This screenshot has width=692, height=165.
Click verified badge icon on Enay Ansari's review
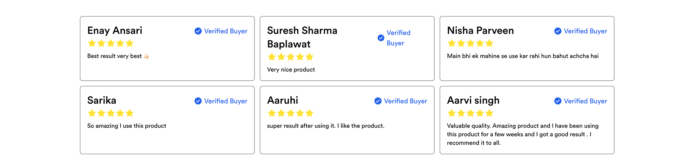pos(198,31)
